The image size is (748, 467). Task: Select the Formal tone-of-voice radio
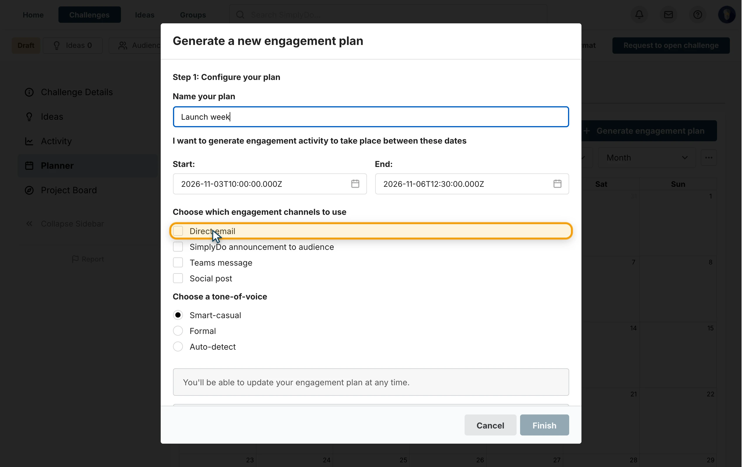(178, 331)
